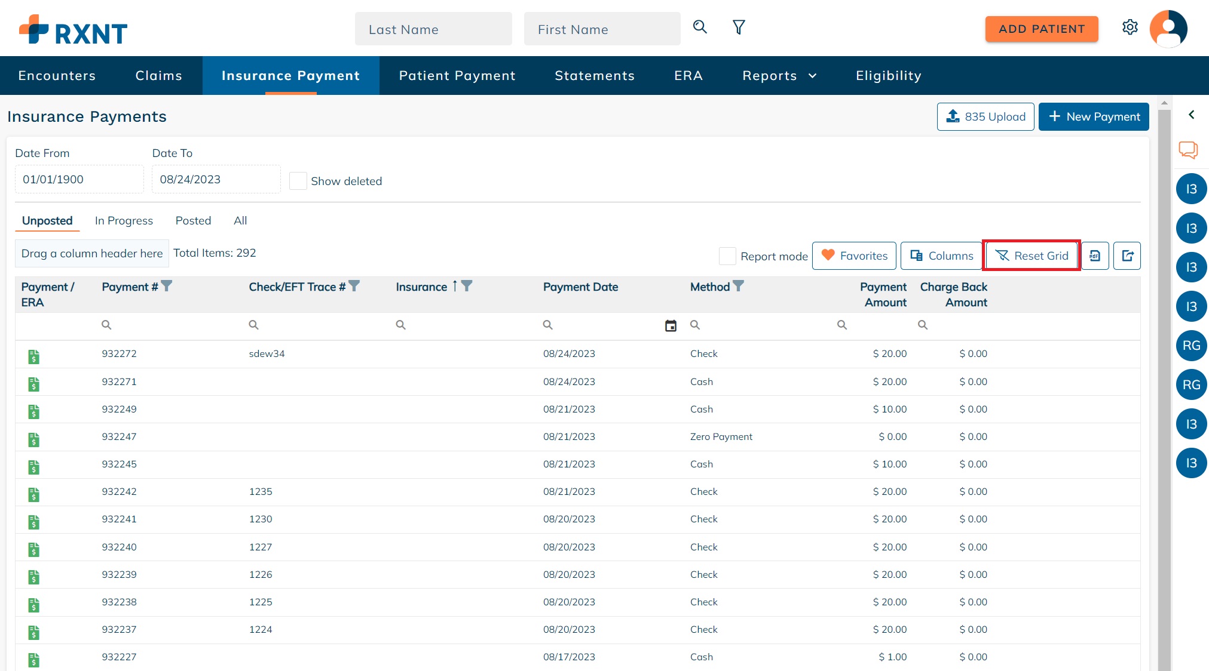Click the Method column search box
Image resolution: width=1209 pixels, height=671 pixels.
pos(757,325)
